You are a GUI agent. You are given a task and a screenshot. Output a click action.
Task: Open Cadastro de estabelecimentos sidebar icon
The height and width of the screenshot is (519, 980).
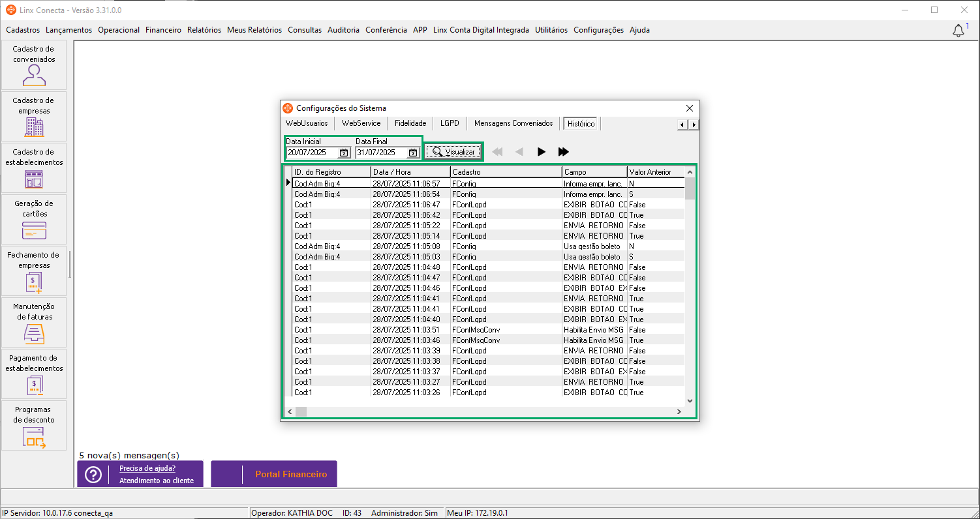pyautogui.click(x=34, y=168)
